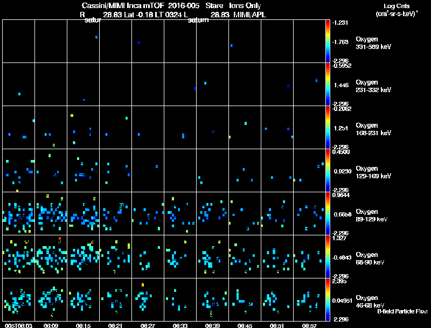Select the 129-169 keV panel at 06:15
The image size is (431, 328).
84,170
